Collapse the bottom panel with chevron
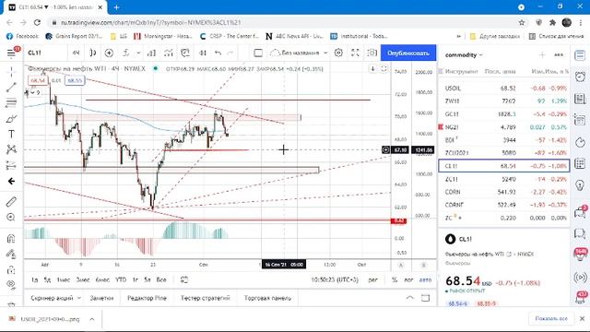Image resolution: width=590 pixels, height=332 pixels. 409,298
